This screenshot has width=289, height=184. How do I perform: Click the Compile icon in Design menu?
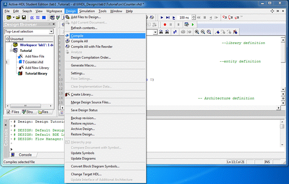(x=67, y=36)
